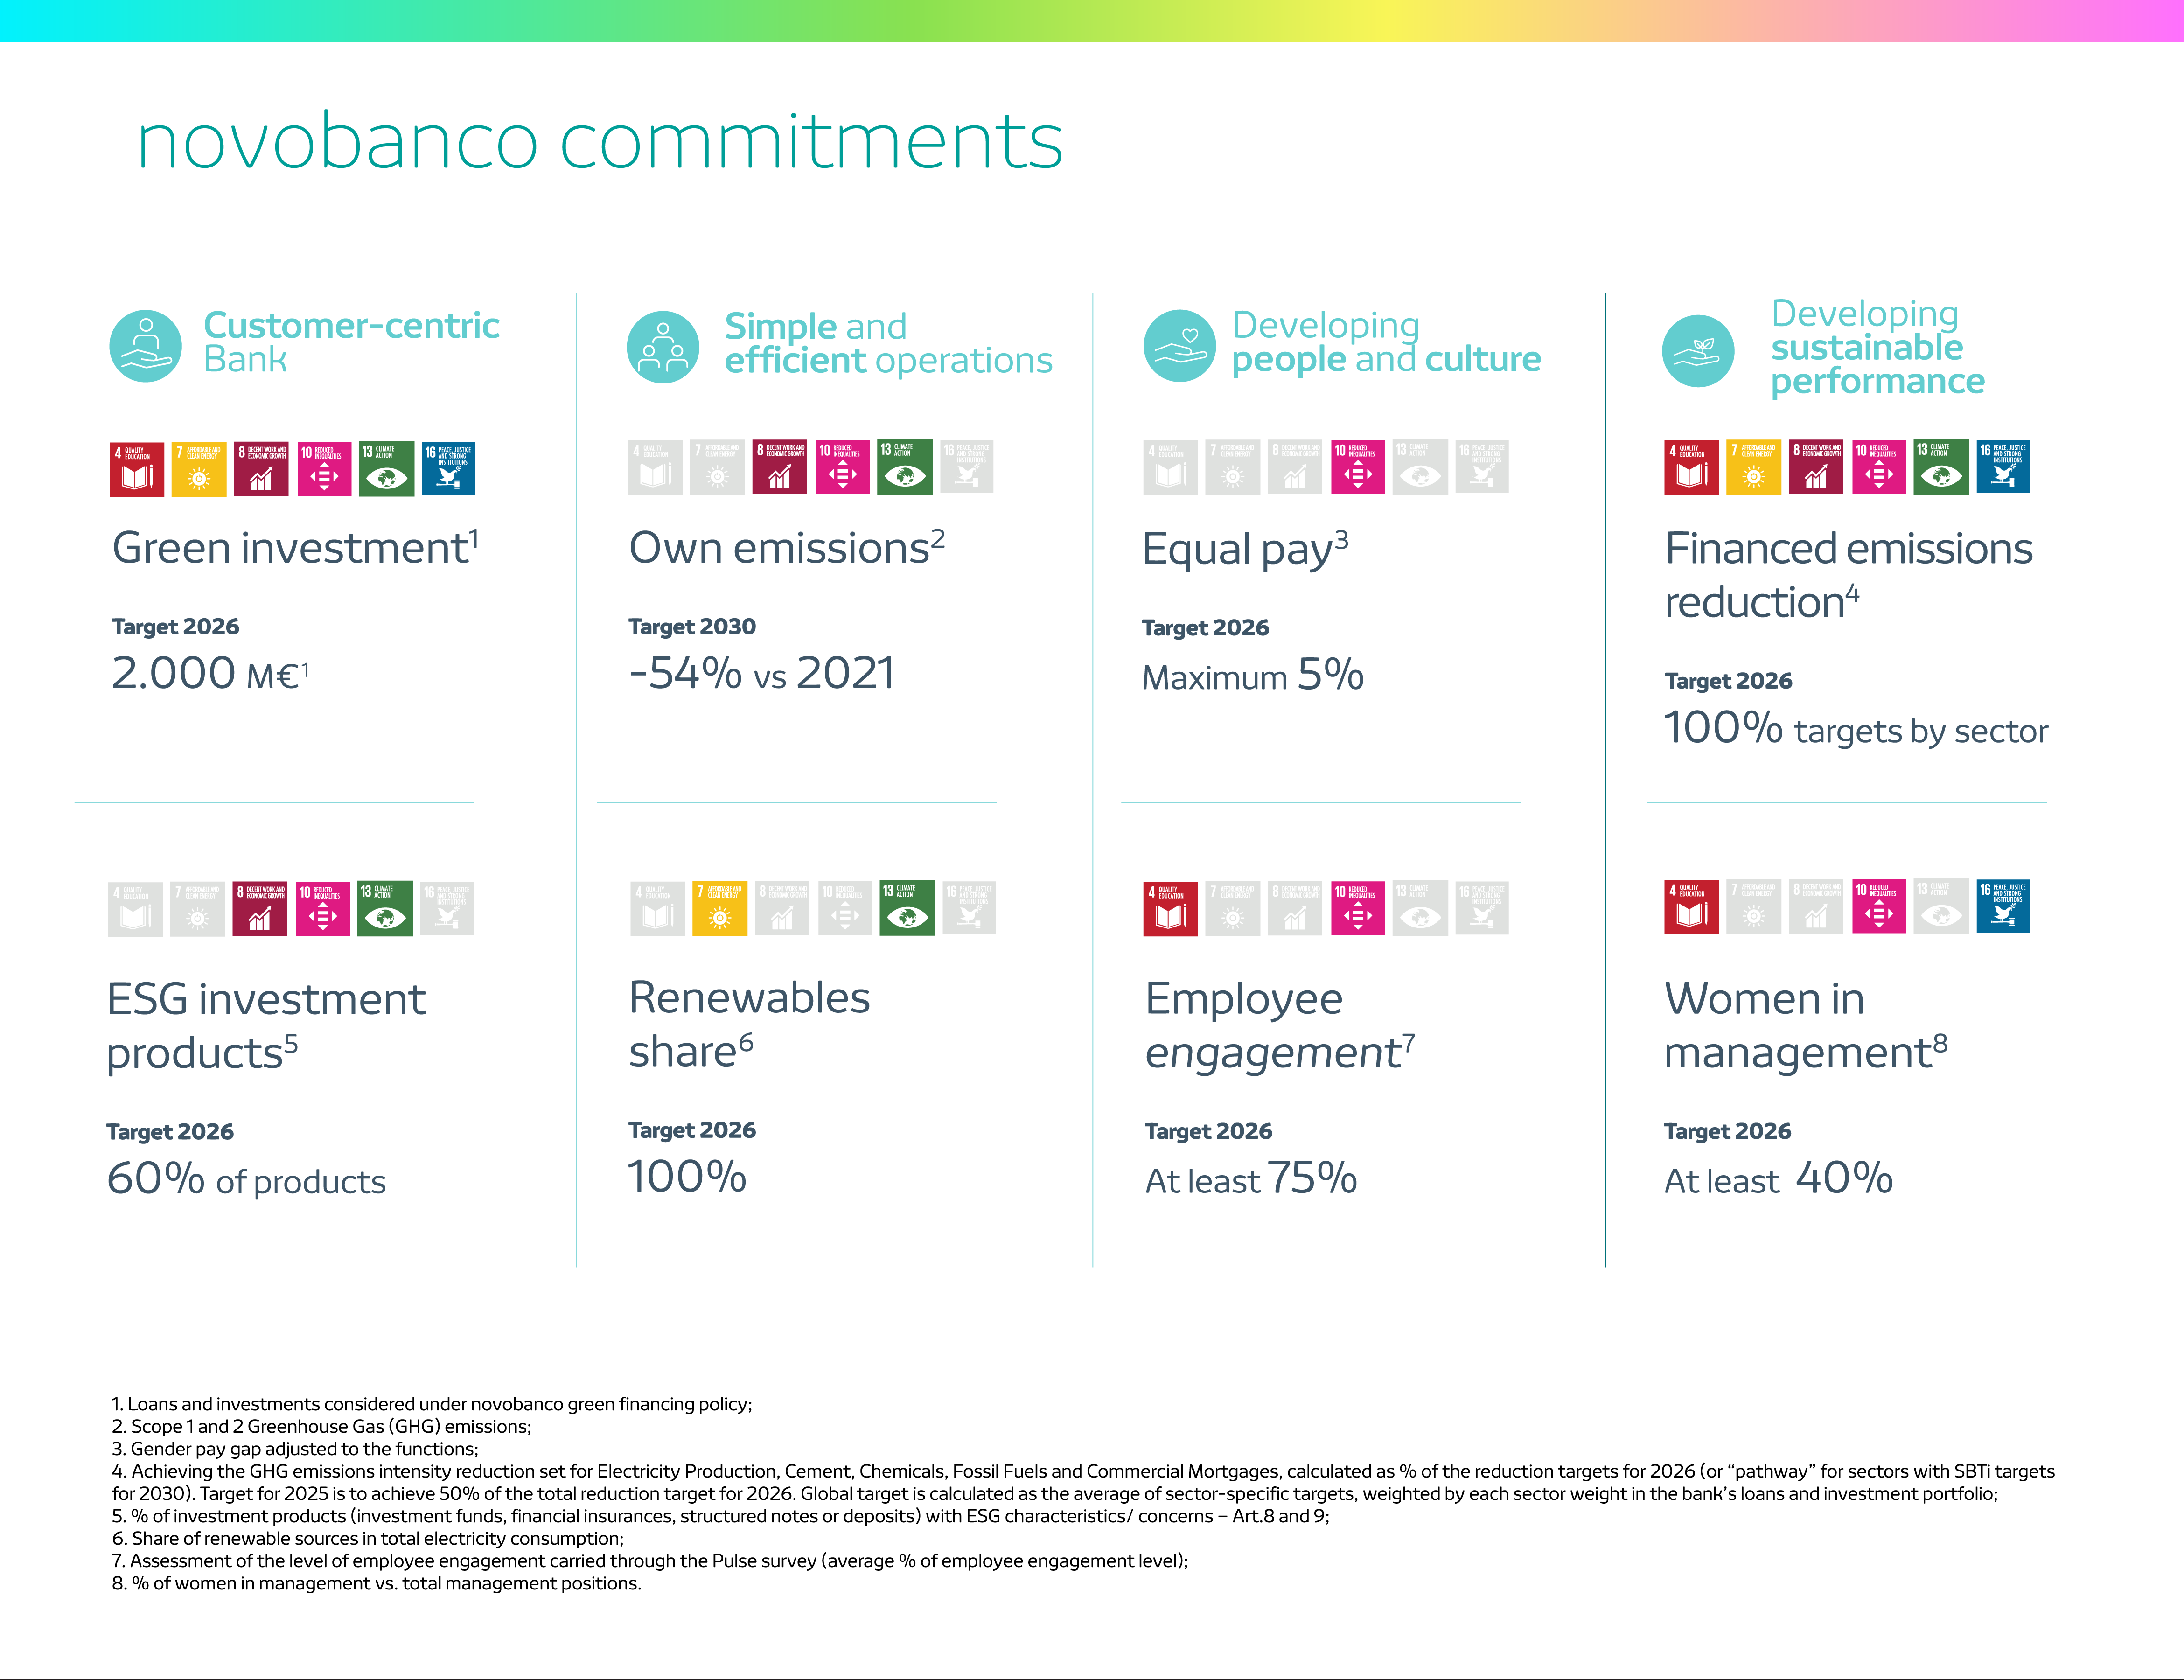Click footnote 8 about women in management
The height and width of the screenshot is (1680, 2184).
[376, 1584]
